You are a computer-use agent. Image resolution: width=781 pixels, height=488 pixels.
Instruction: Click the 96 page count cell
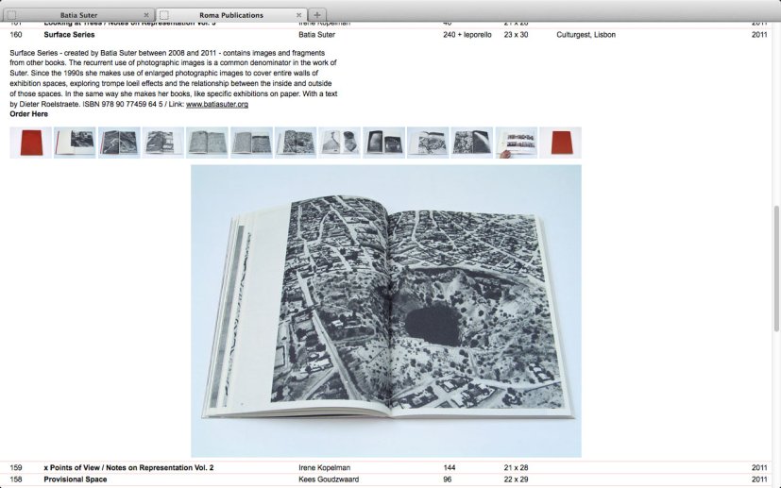[x=448, y=480]
